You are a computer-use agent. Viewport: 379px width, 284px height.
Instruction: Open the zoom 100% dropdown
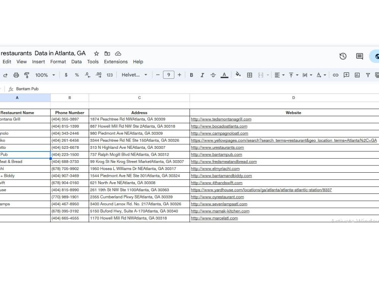pyautogui.click(x=45, y=75)
